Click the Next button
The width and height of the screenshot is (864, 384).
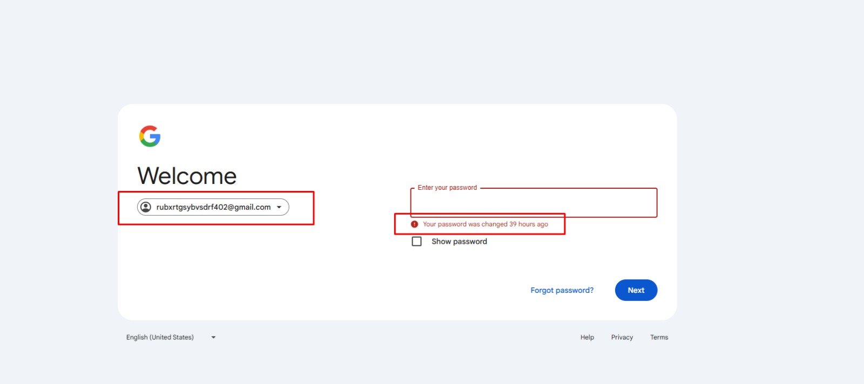pyautogui.click(x=636, y=290)
